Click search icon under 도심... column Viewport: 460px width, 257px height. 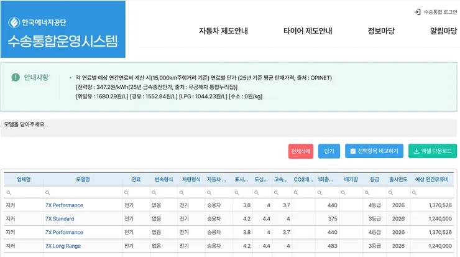click(x=256, y=193)
